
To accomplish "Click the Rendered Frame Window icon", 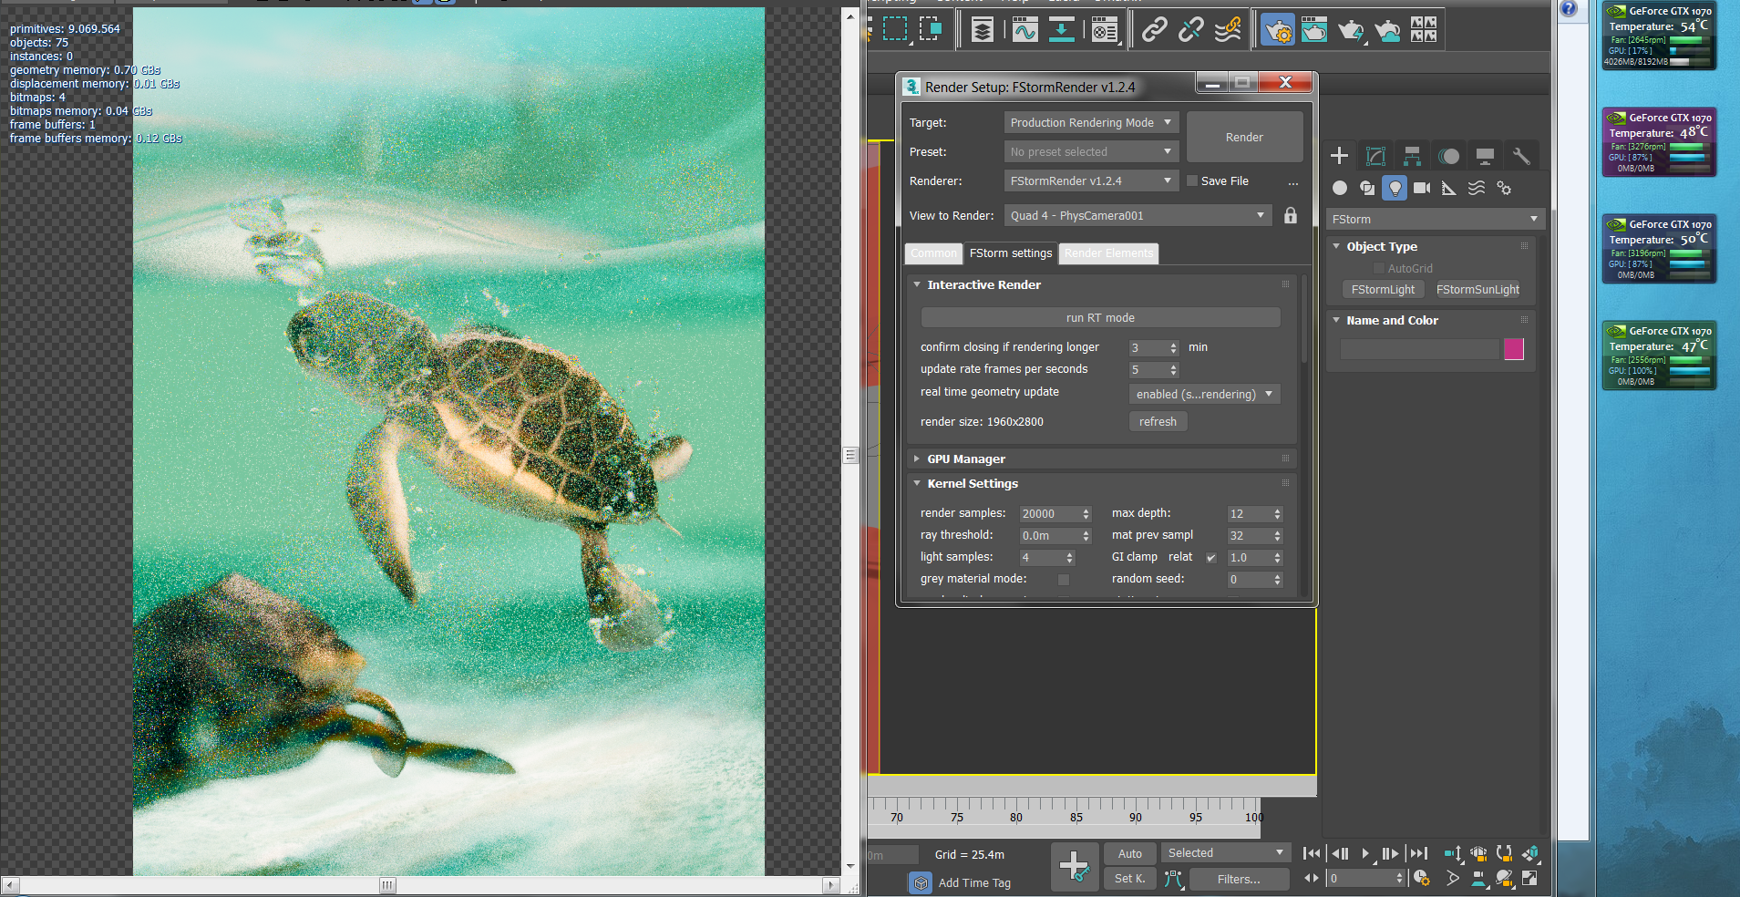I will pyautogui.click(x=1313, y=30).
